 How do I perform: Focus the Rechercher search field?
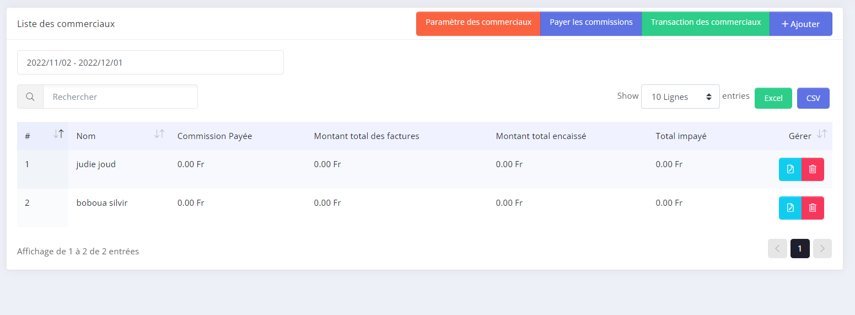(120, 97)
